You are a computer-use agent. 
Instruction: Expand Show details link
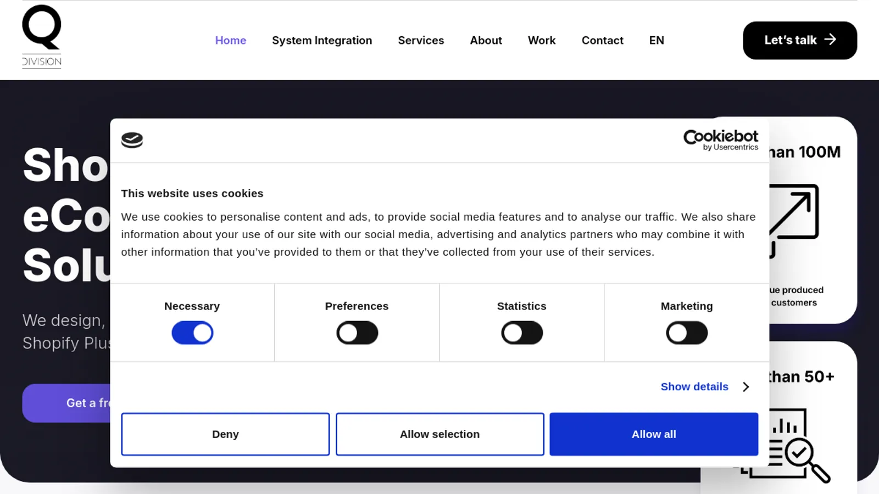pos(694,387)
